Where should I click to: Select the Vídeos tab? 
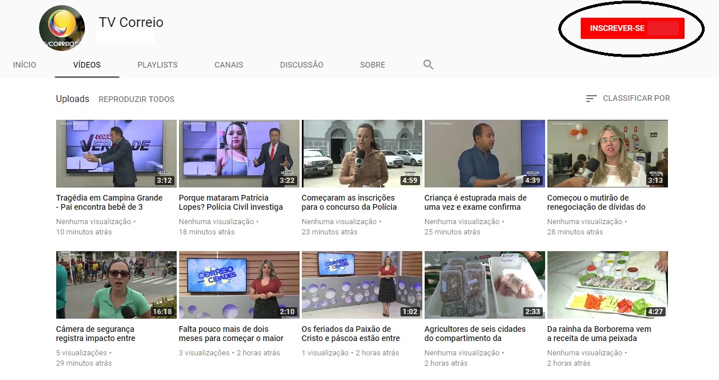click(x=87, y=65)
